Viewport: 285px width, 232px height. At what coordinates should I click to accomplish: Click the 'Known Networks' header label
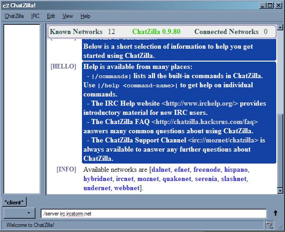[76, 32]
